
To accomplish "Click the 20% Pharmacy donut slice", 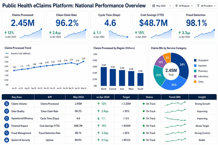I will coord(158,75).
